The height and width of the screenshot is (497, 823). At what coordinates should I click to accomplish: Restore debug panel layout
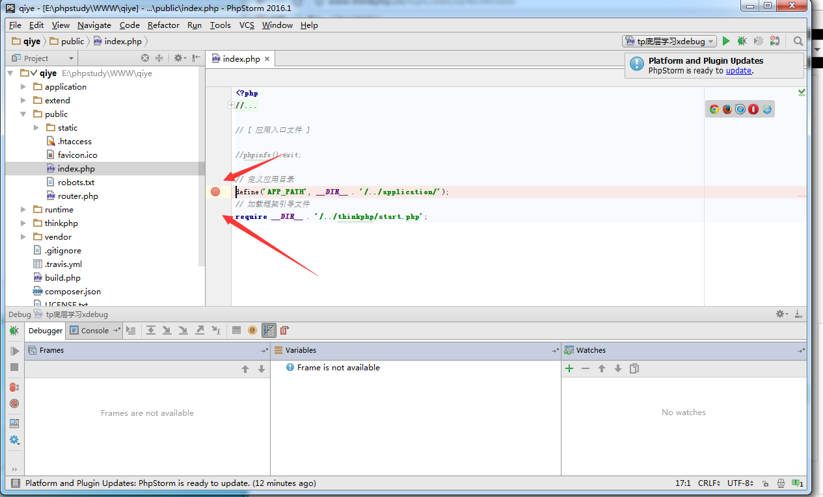coord(14,424)
